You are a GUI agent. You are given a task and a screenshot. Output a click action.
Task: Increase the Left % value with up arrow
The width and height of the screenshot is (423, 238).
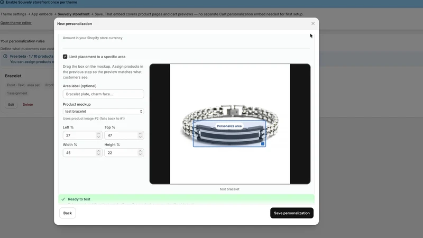[98, 133]
